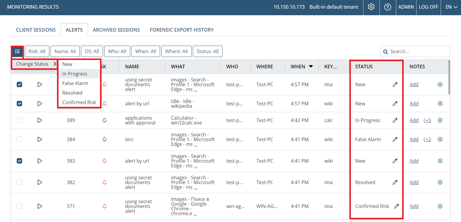The height and width of the screenshot is (222, 461).
Task: Uncheck the checkbox for alert 383
Action: click(19, 161)
